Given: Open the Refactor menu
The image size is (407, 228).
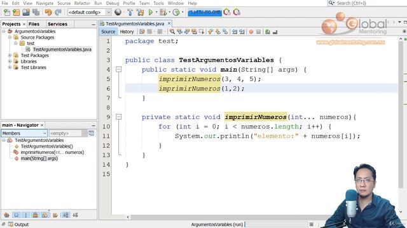Looking at the screenshot, I should [x=82, y=3].
